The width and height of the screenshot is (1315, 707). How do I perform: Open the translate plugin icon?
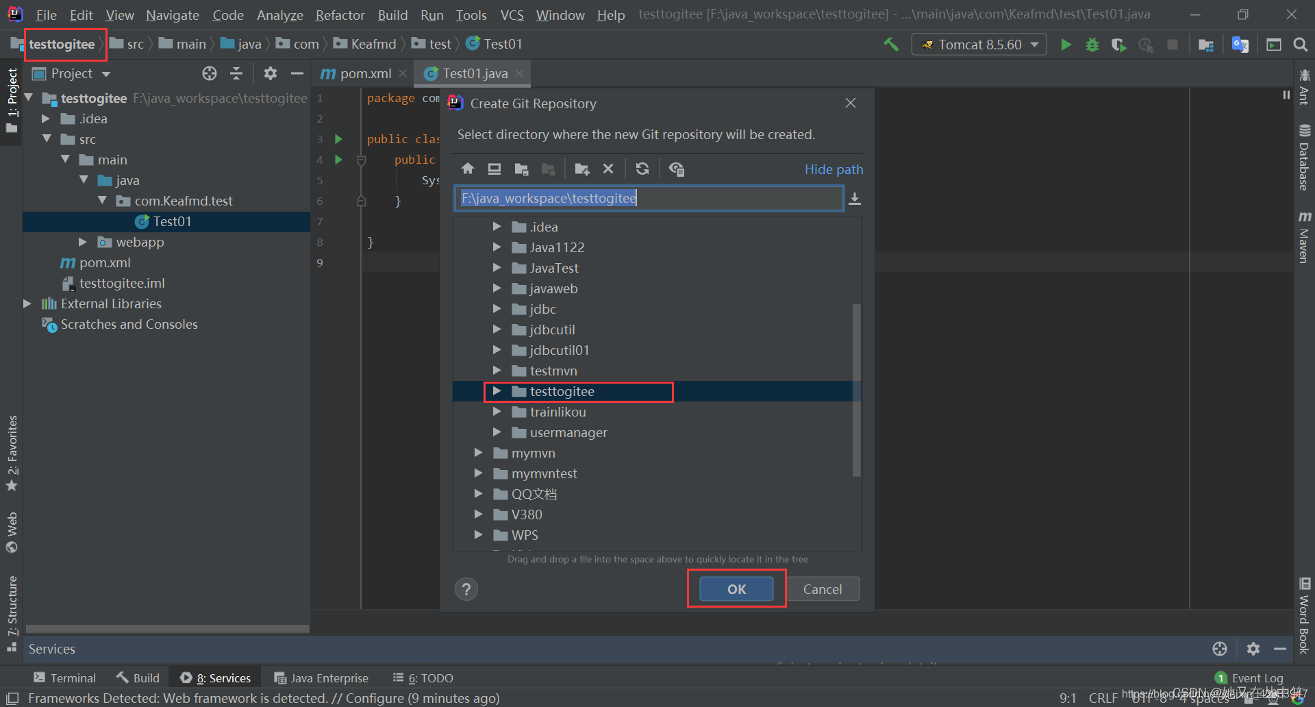(1240, 45)
